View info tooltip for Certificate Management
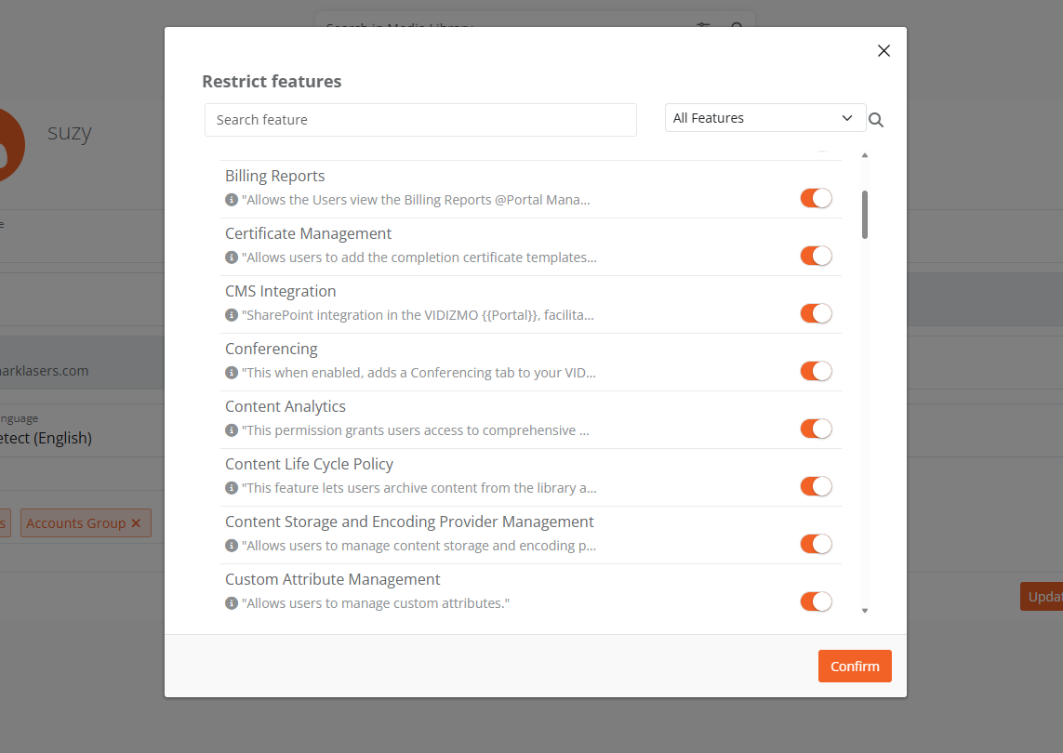This screenshot has height=753, width=1063. (230, 257)
